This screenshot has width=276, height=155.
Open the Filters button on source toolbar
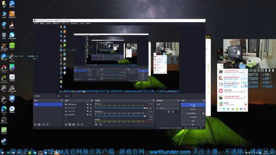(68, 96)
